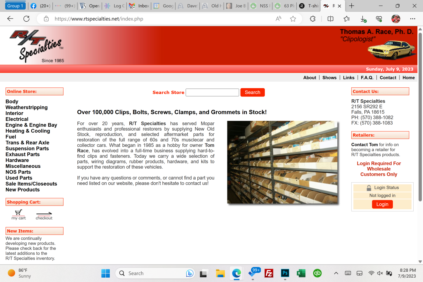
Task: Open QuickBooks from the taskbar
Action: point(317,273)
